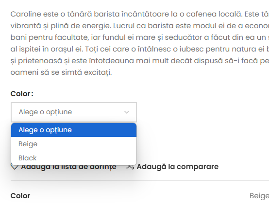Click the compare arrows icon
269x224 pixels.
pos(130,167)
